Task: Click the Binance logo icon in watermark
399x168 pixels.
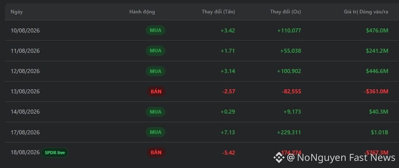Action: (279, 157)
